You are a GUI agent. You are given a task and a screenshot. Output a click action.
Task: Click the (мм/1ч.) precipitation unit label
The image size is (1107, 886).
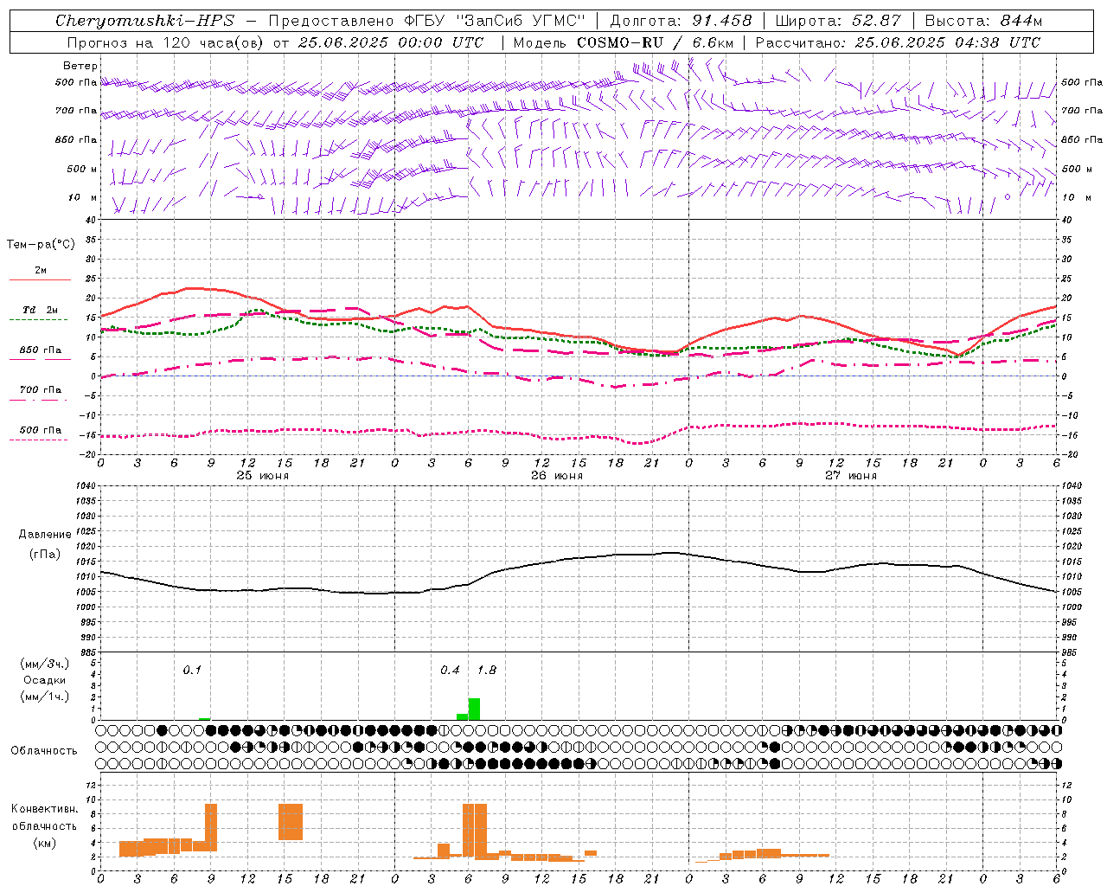pos(45,697)
